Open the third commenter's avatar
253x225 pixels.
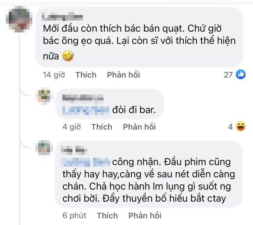click(44, 148)
